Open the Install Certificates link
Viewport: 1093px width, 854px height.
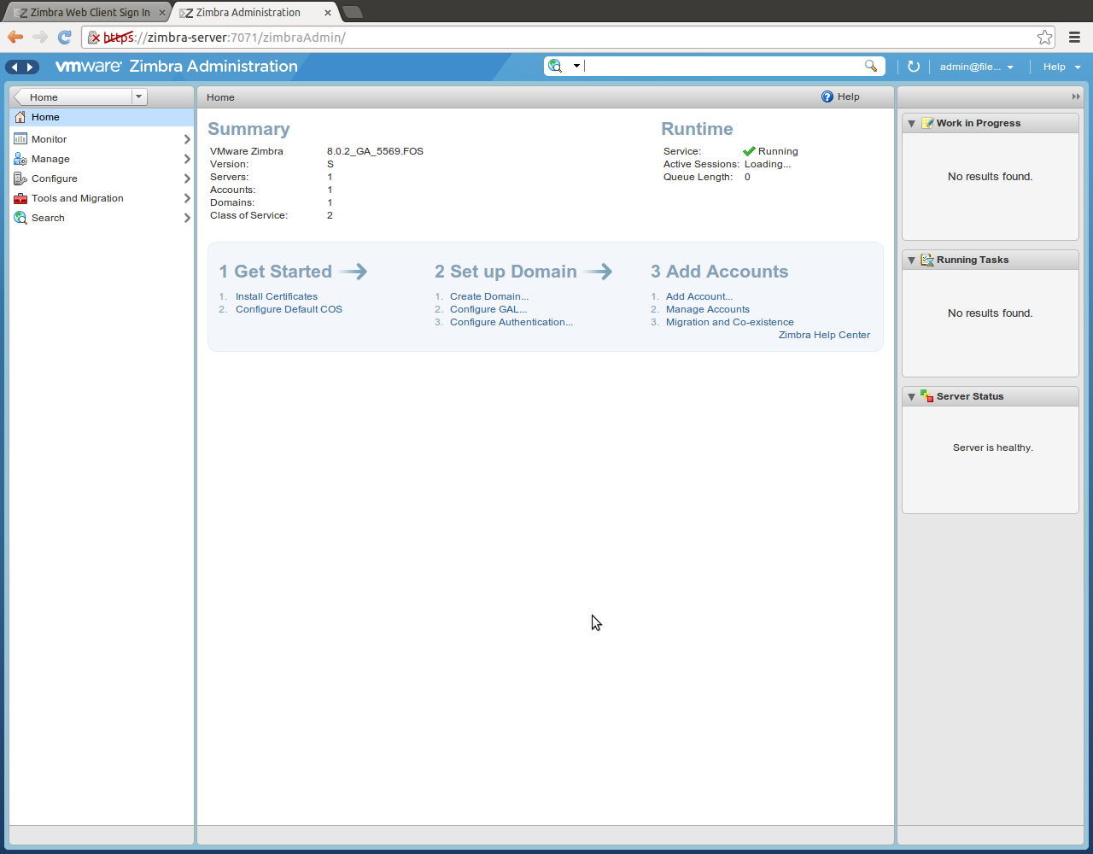coord(277,296)
